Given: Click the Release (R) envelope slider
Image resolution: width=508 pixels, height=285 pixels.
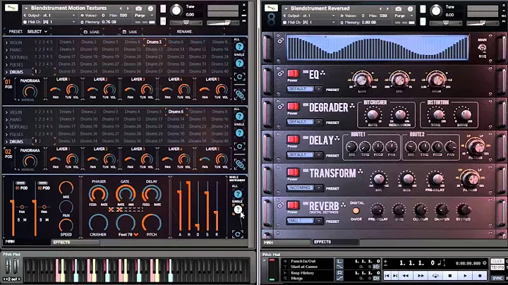Looking at the screenshot, I should (217, 207).
